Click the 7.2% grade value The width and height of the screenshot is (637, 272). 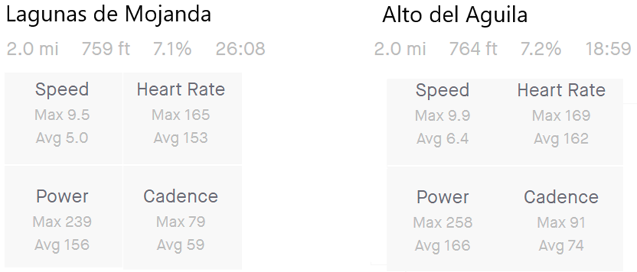(x=541, y=49)
